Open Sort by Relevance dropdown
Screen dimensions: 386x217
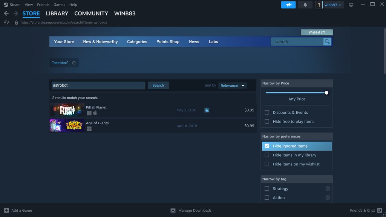pyautogui.click(x=232, y=86)
